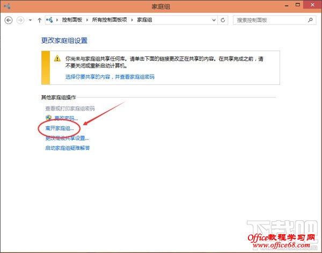Close the 家庭组 window
The height and width of the screenshot is (253, 322).
pyautogui.click(x=312, y=5)
